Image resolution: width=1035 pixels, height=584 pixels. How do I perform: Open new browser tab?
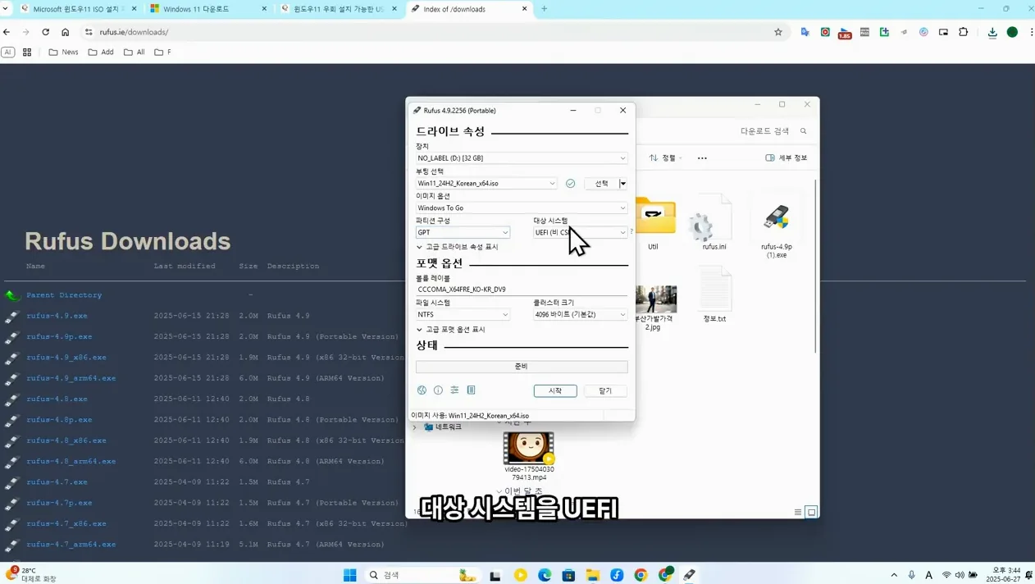544,9
